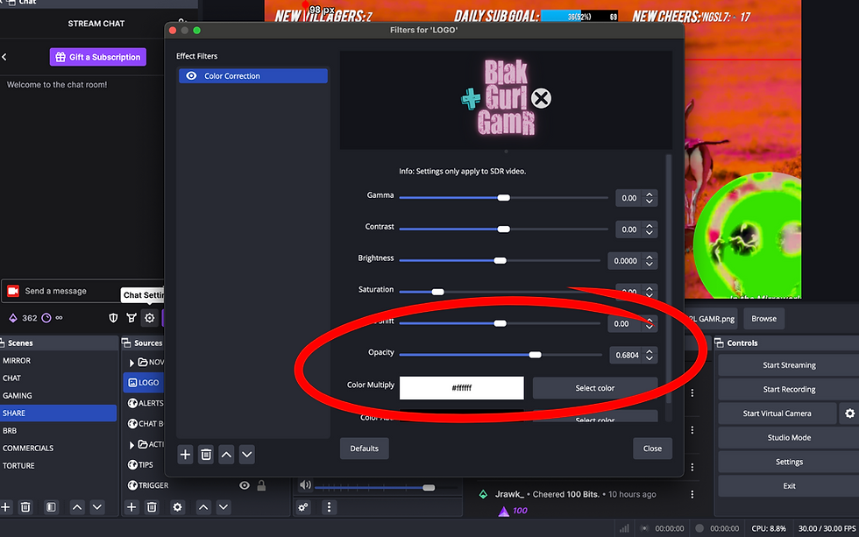Add a scene with Scenes plus icon
This screenshot has width=859, height=537.
pos(5,507)
